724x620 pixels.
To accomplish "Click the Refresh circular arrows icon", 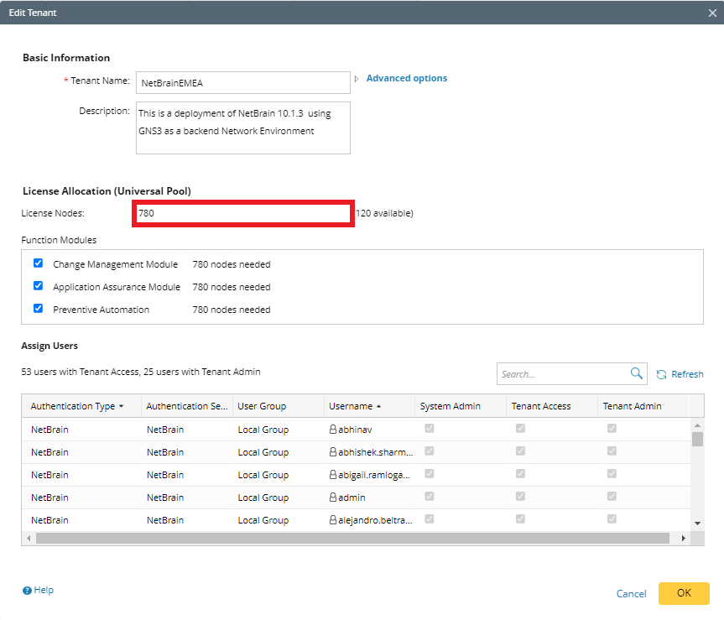I will tap(661, 374).
